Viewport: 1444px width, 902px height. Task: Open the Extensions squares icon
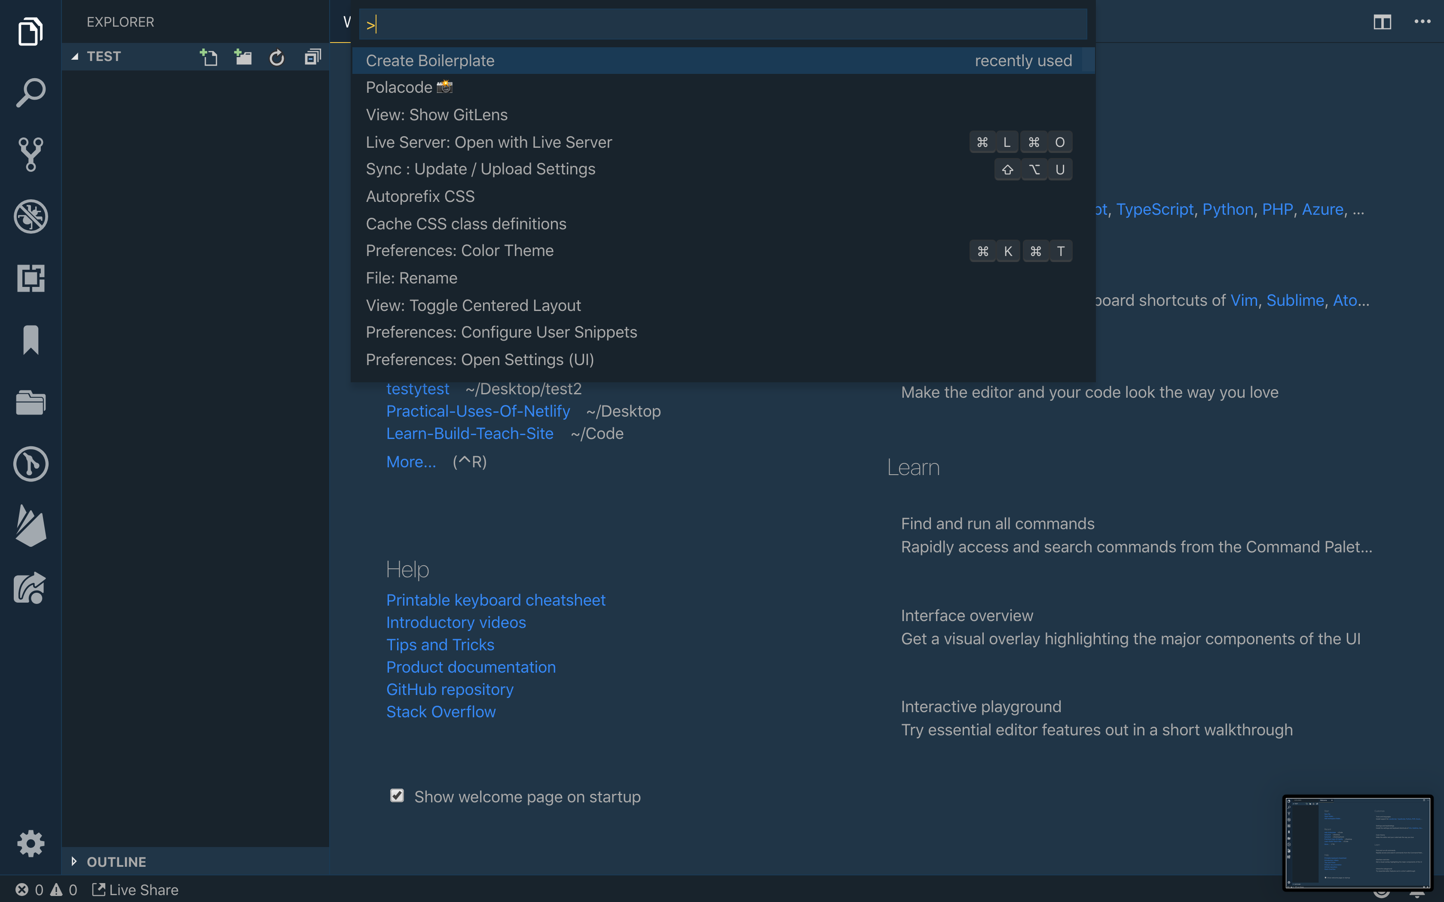[x=31, y=278]
